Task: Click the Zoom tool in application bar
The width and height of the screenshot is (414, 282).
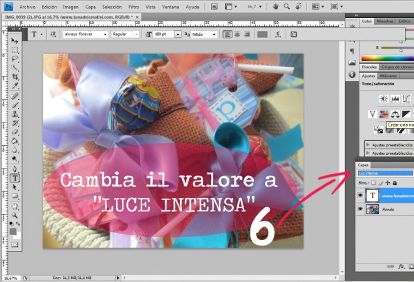Action: [x=287, y=7]
